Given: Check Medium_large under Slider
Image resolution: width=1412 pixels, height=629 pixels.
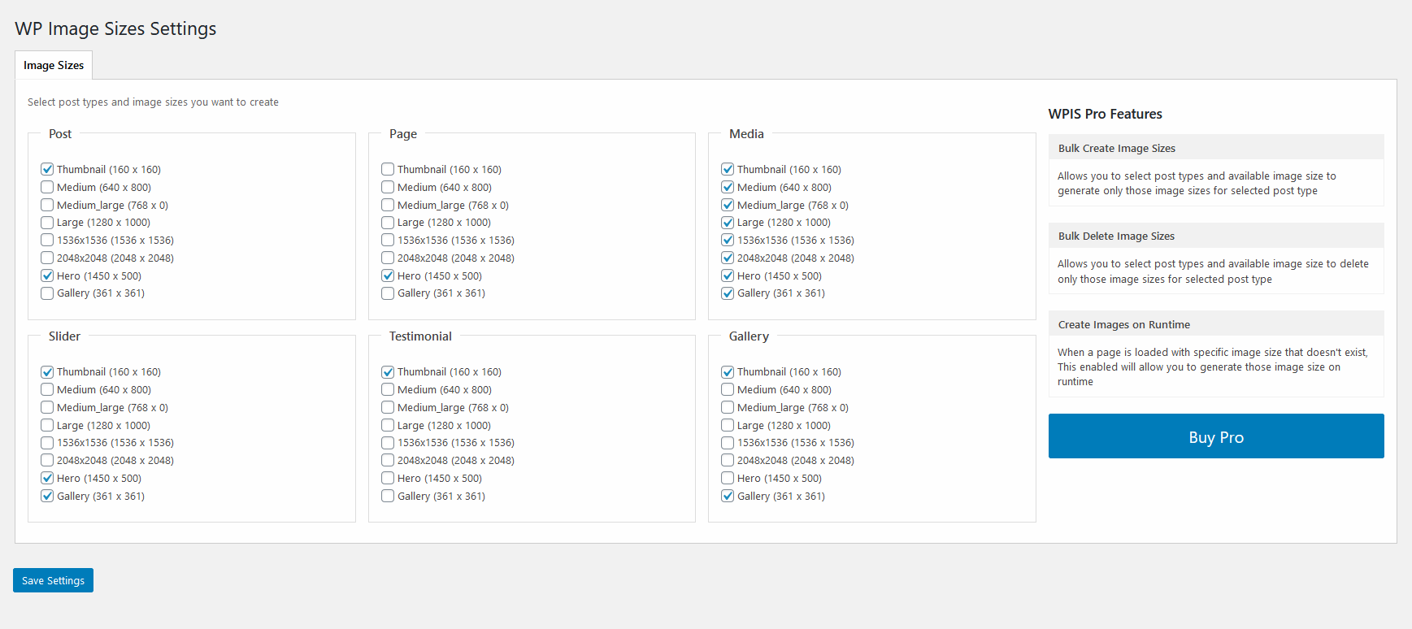Looking at the screenshot, I should [47, 407].
